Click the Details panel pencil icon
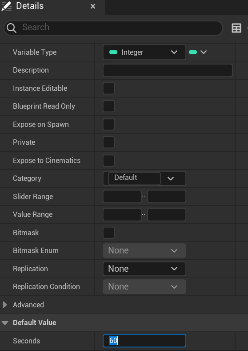Screen dimensions: 248x351 pos(6,6)
